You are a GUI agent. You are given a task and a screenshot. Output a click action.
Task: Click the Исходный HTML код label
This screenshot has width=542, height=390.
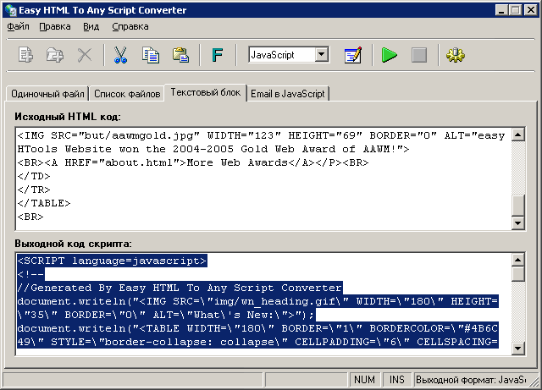click(x=68, y=117)
